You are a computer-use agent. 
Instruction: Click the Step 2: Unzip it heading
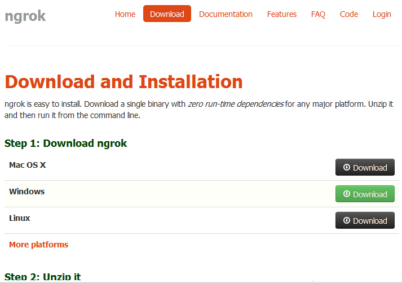42,277
